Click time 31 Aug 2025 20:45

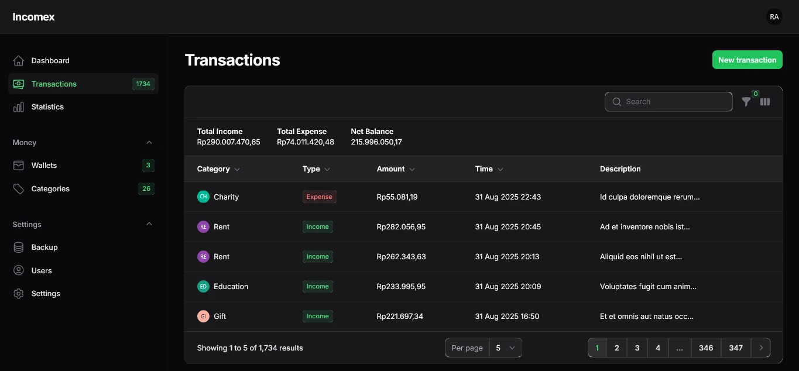coord(508,227)
